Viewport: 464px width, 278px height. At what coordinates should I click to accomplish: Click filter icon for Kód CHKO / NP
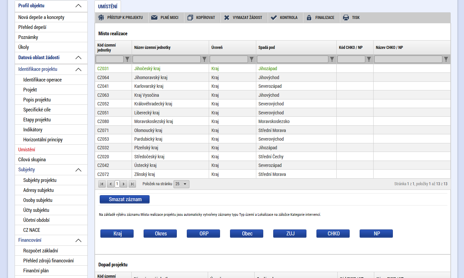click(x=369, y=59)
